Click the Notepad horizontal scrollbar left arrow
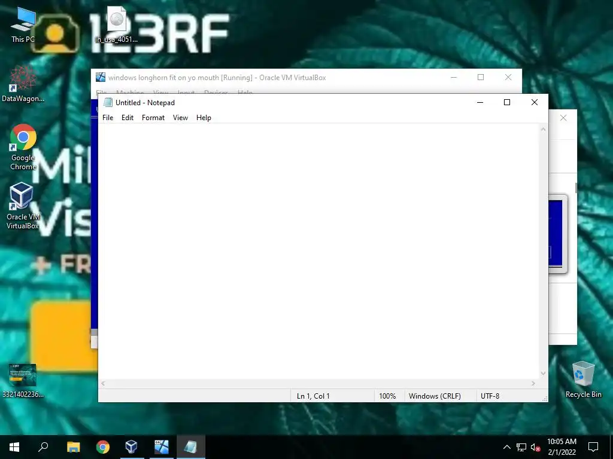 coord(103,384)
